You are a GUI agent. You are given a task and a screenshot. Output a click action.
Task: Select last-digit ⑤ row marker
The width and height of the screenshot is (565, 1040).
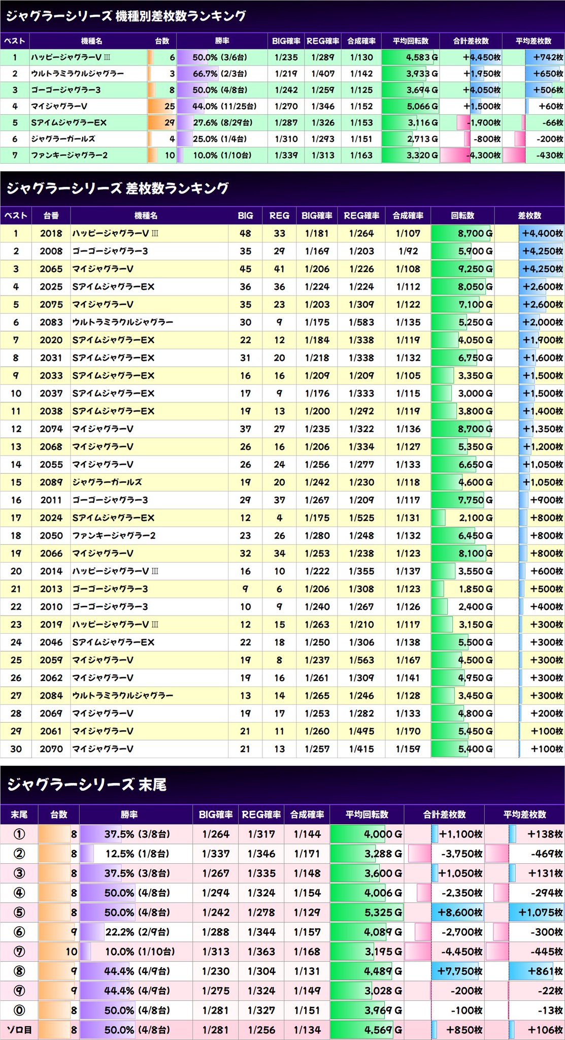[x=19, y=913]
